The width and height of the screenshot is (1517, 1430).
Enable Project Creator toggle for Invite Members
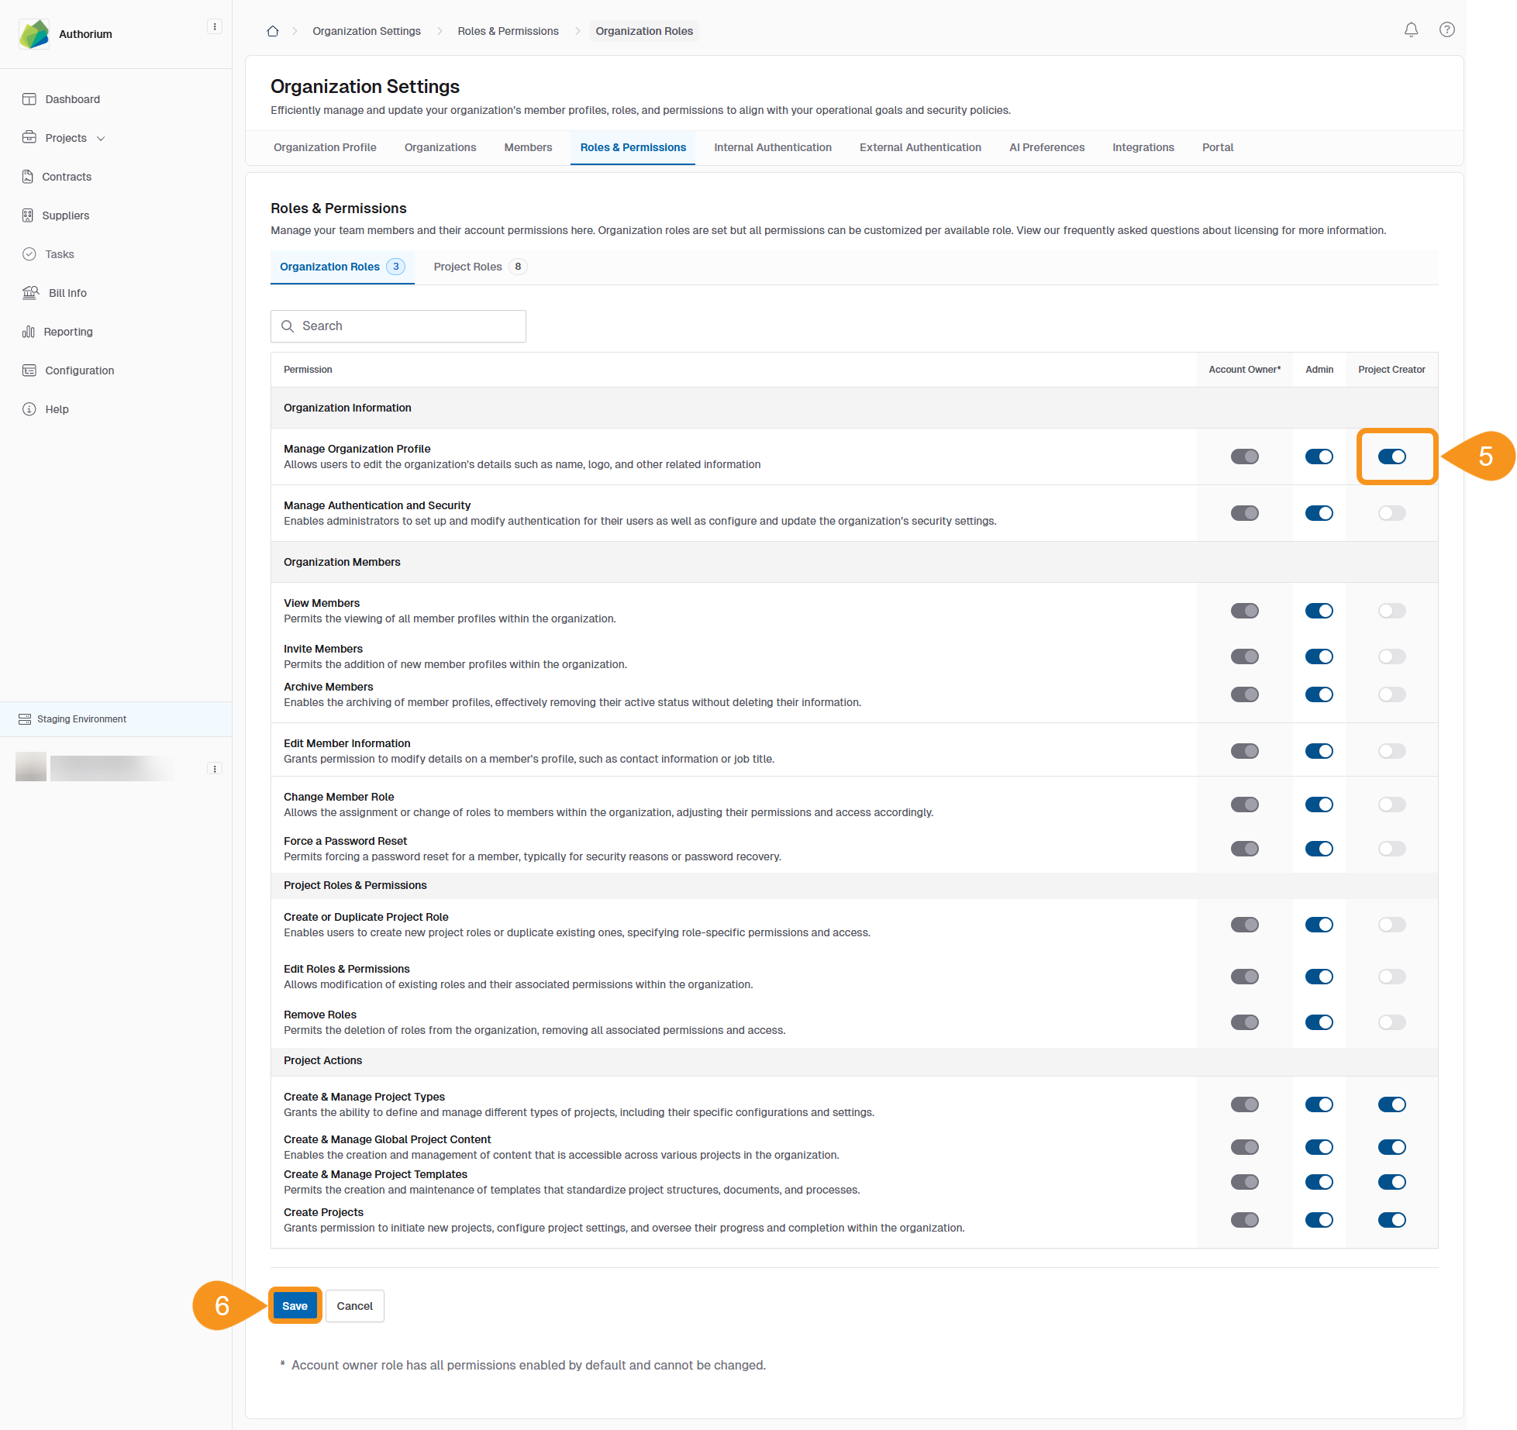[x=1391, y=656]
